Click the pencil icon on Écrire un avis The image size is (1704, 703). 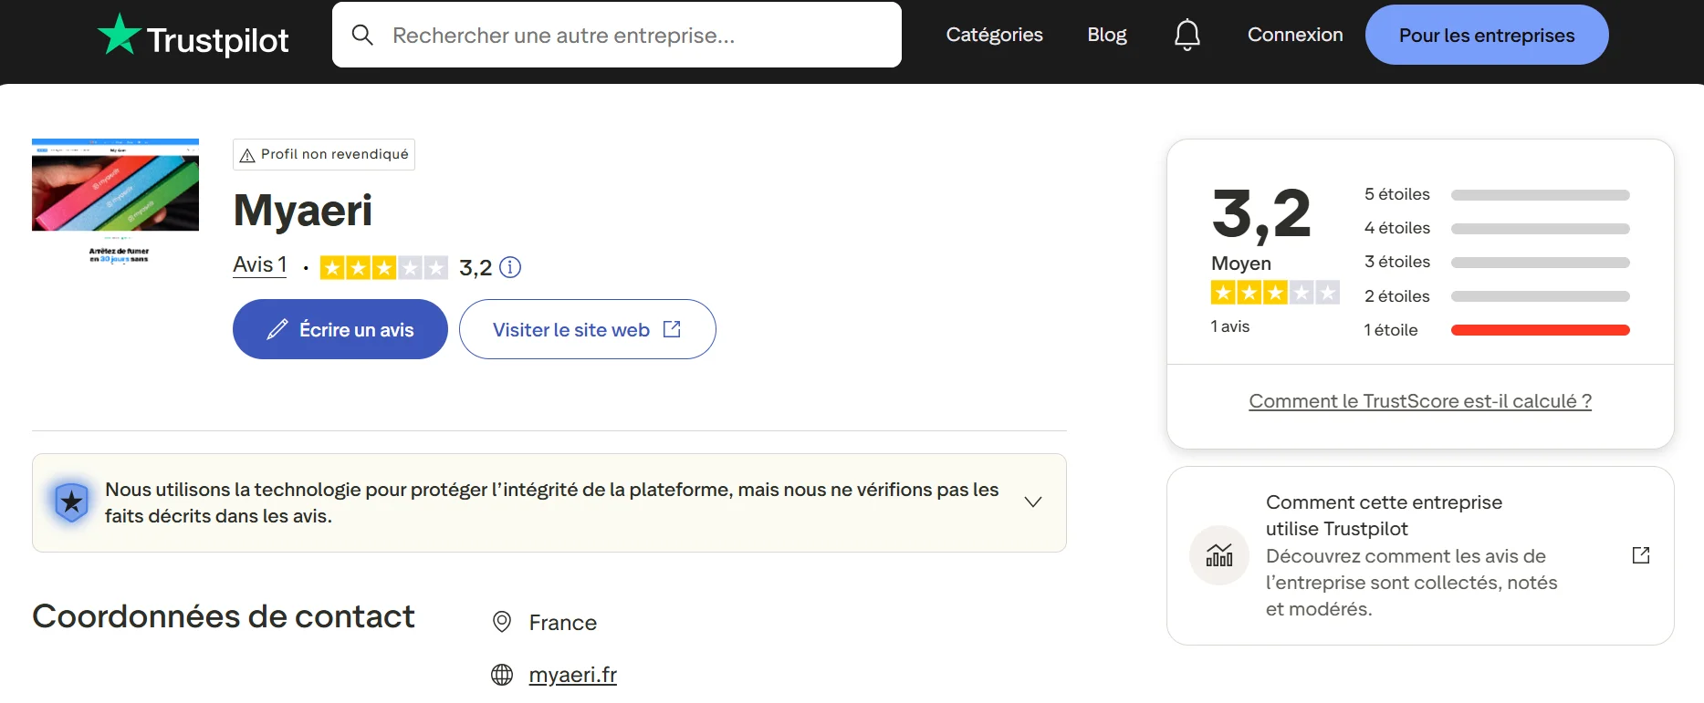277,329
